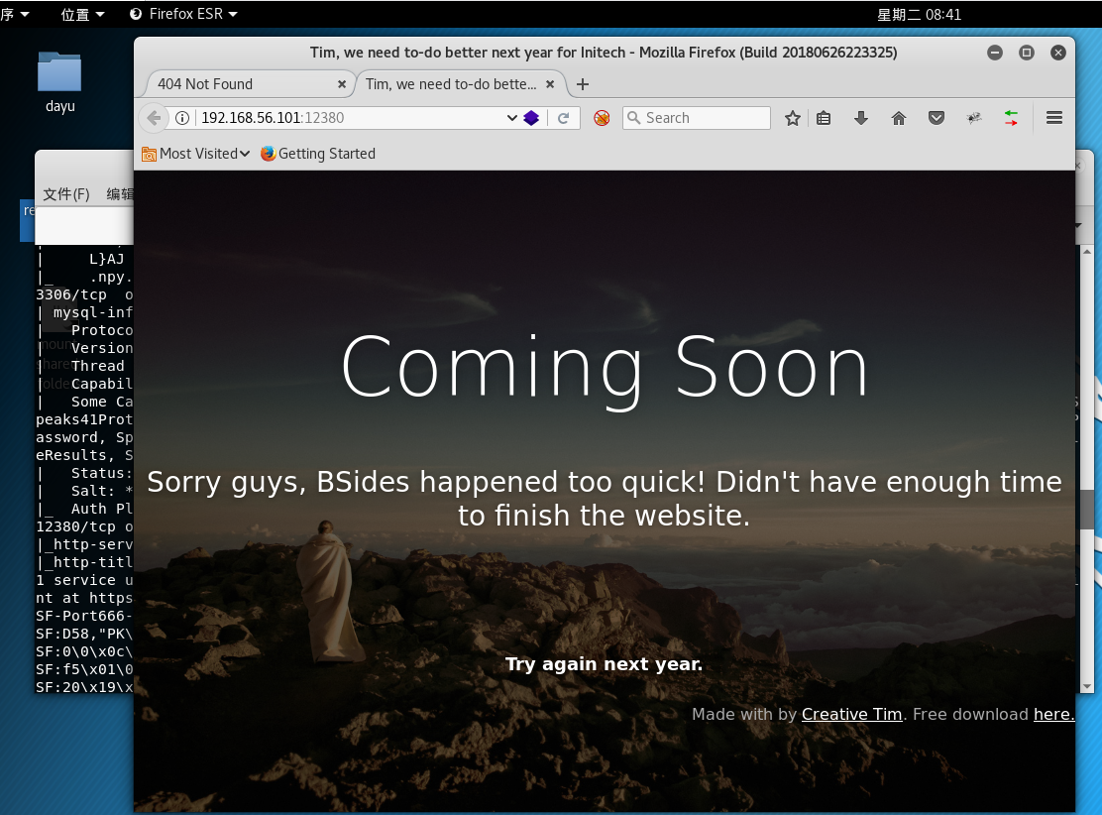
Task: Click the scroll-up arrow of the background window's scrollbar
Action: pos(1087,251)
